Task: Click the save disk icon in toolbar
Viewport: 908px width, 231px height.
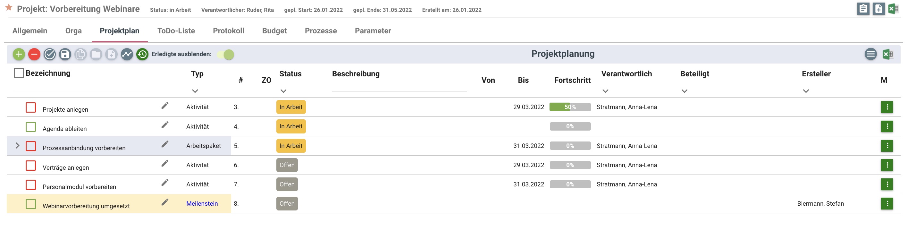Action: [x=65, y=54]
